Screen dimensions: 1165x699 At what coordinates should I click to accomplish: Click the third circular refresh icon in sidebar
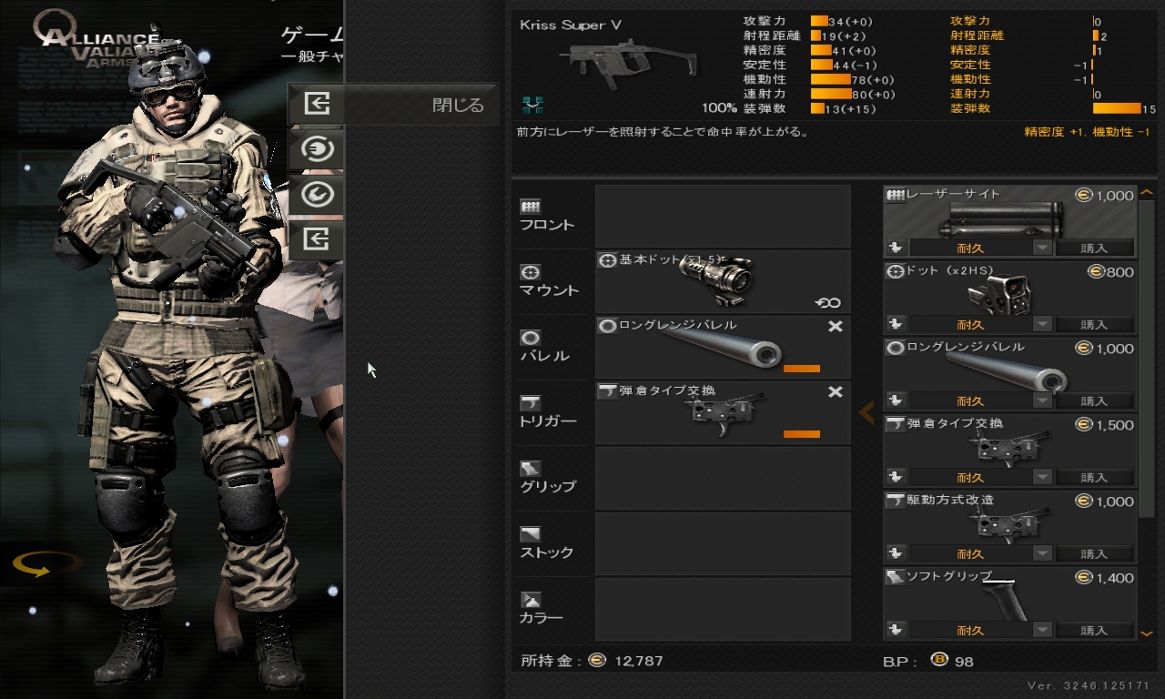[316, 195]
